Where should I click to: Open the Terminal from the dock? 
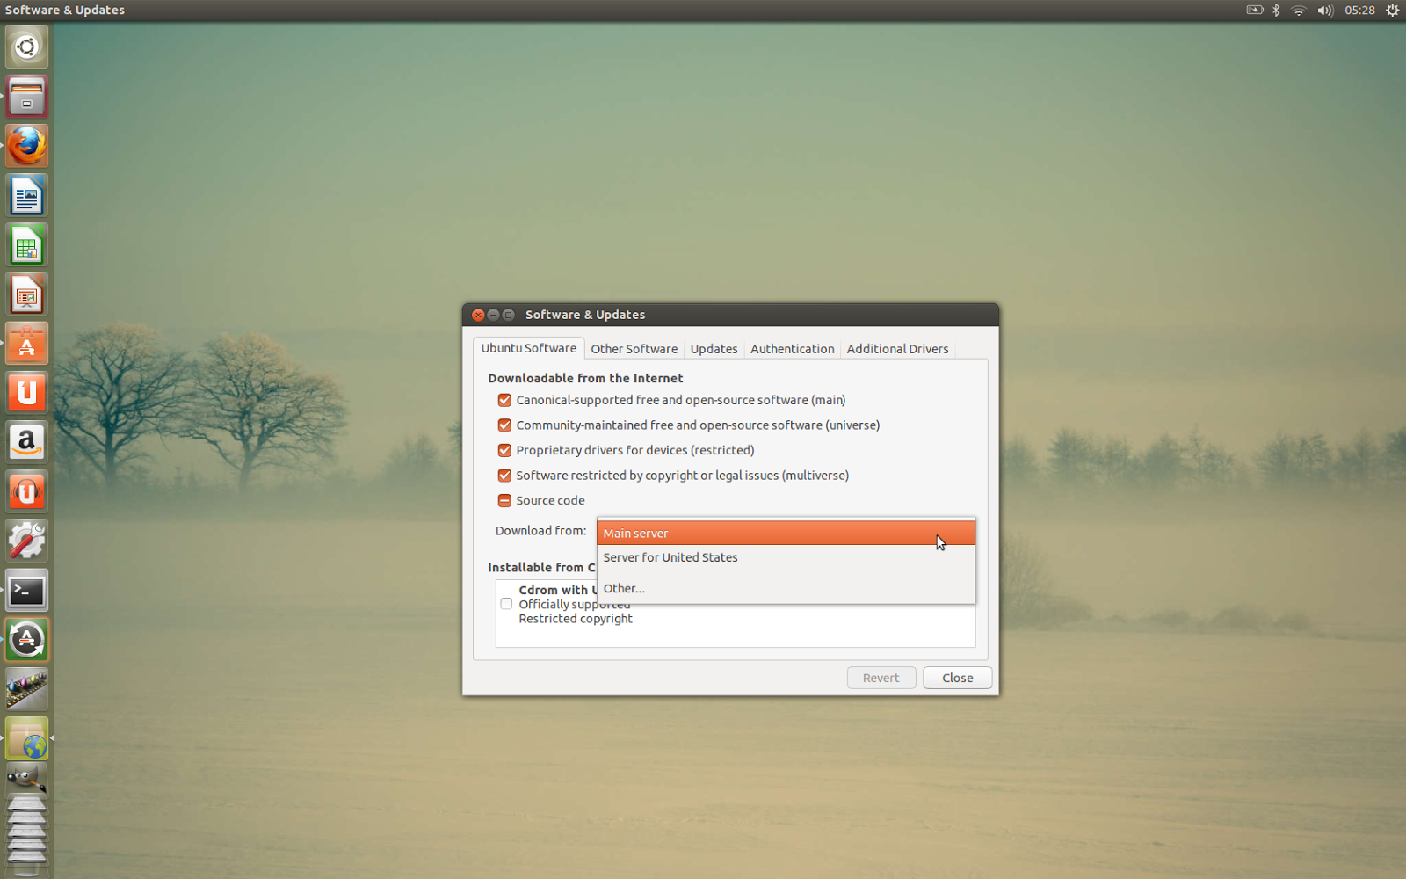pos(26,590)
